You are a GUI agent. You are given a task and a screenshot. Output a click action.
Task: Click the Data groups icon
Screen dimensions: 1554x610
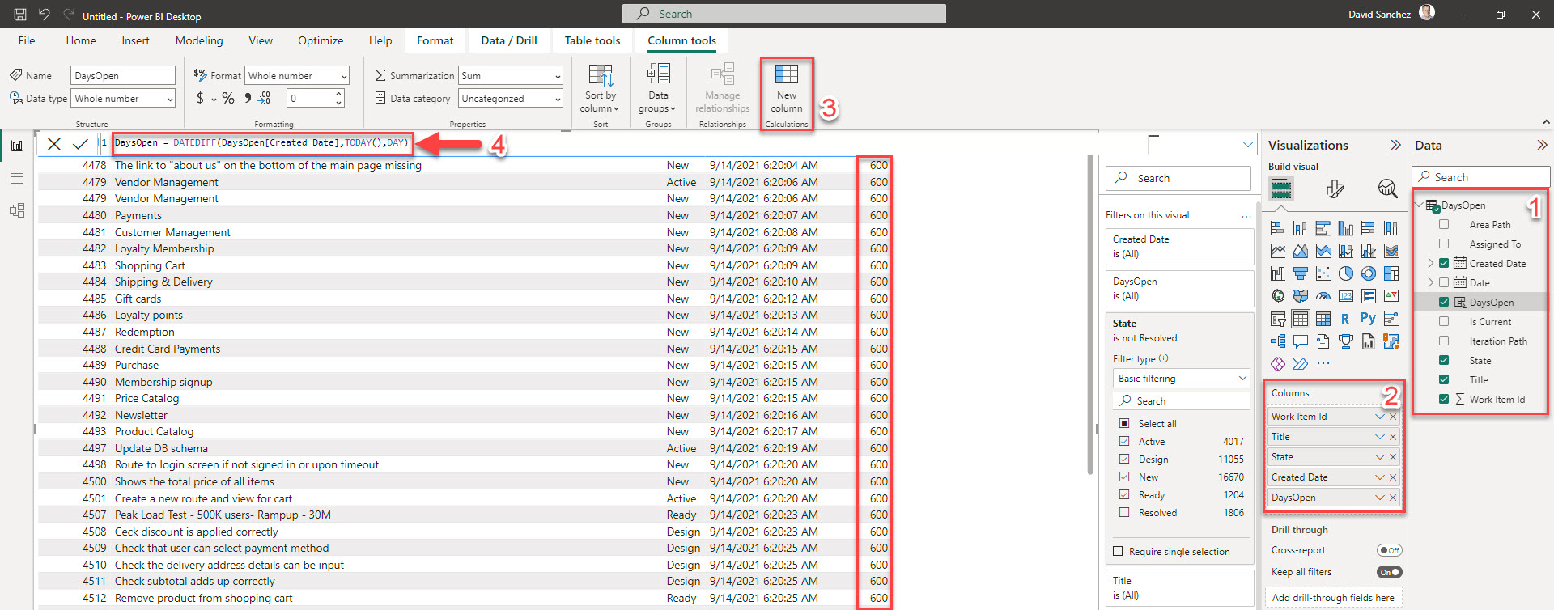click(x=658, y=75)
